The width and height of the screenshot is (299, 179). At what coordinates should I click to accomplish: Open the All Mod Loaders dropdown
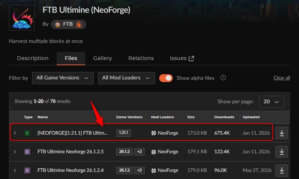coord(126,78)
